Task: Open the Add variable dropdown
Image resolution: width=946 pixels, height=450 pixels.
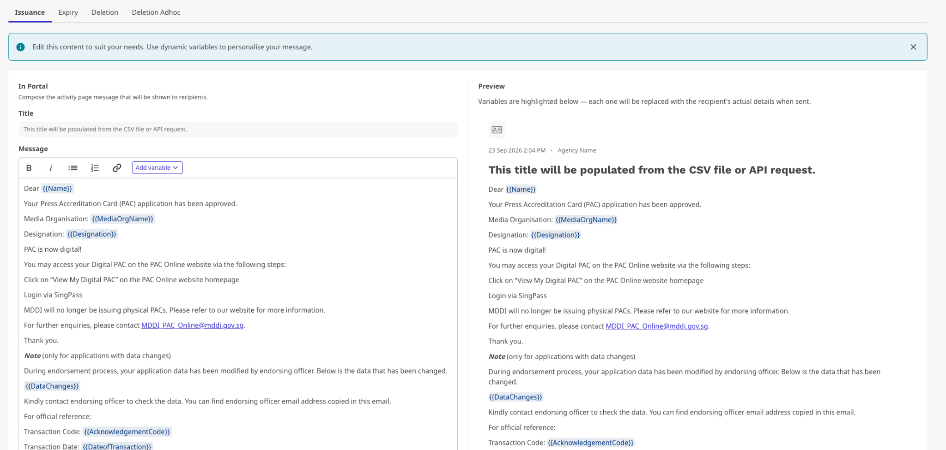Action: pyautogui.click(x=157, y=168)
